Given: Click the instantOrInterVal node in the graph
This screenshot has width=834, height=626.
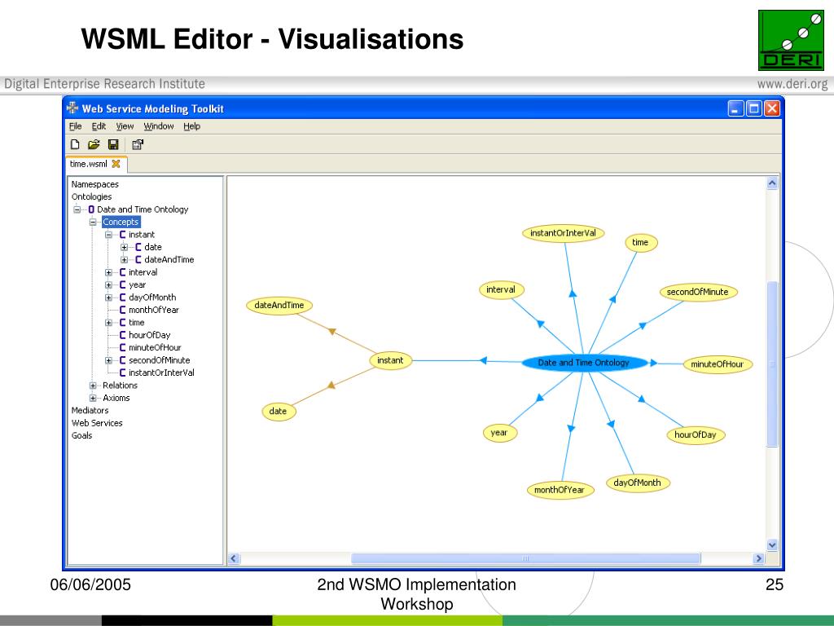Looking at the screenshot, I should coord(564,233).
